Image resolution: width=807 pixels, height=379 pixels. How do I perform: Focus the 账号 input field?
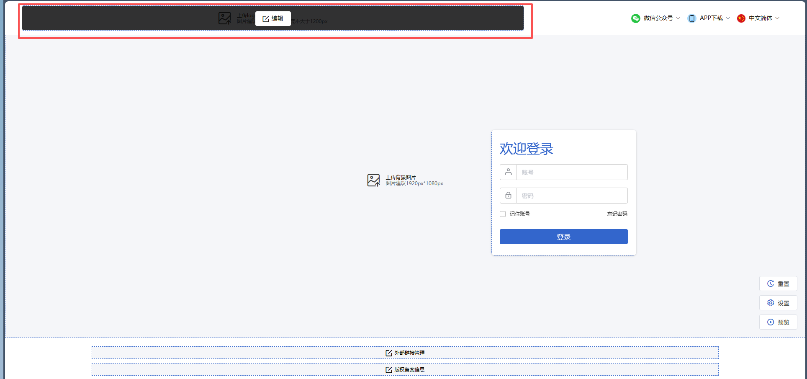[x=572, y=172]
